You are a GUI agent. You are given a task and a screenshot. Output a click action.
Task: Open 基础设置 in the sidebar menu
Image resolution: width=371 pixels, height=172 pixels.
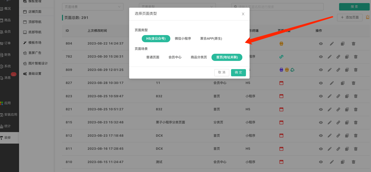click(35, 74)
